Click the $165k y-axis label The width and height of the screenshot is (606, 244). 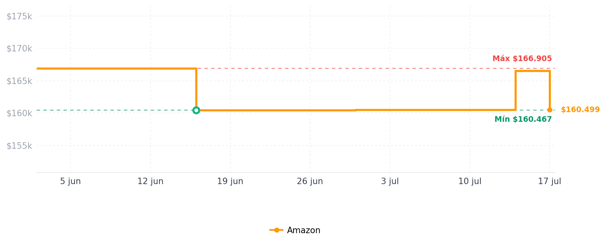coord(19,81)
